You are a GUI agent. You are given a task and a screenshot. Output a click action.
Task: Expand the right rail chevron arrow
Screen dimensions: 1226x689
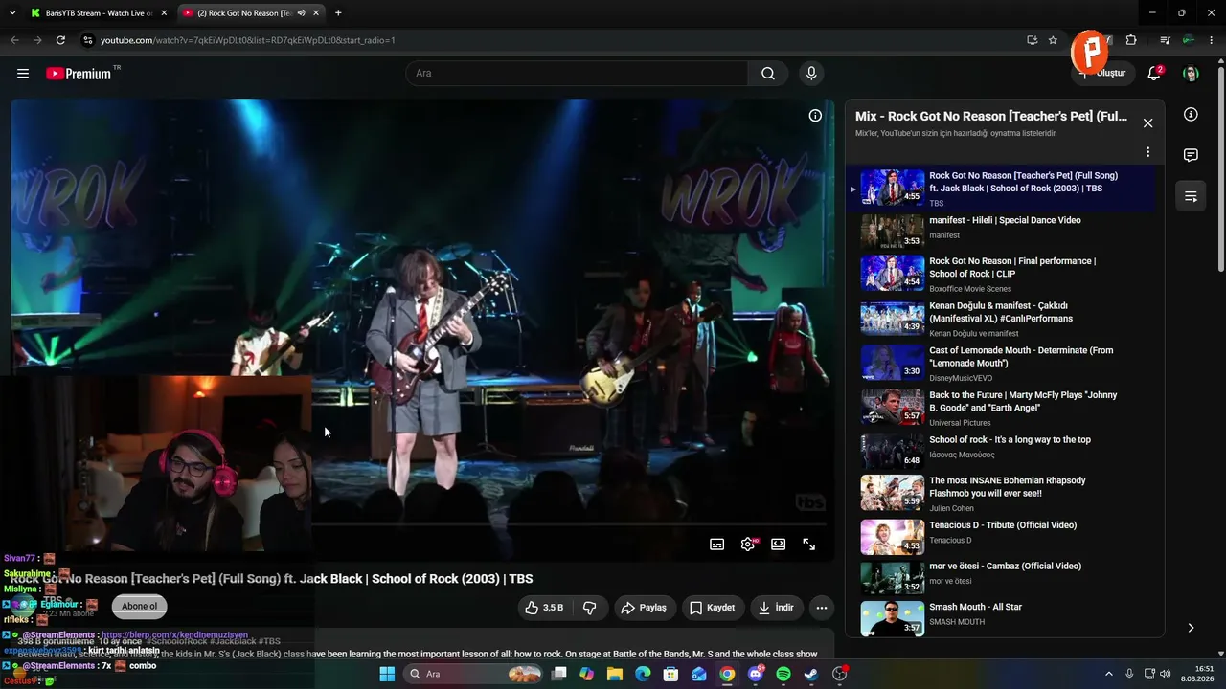pyautogui.click(x=1191, y=628)
